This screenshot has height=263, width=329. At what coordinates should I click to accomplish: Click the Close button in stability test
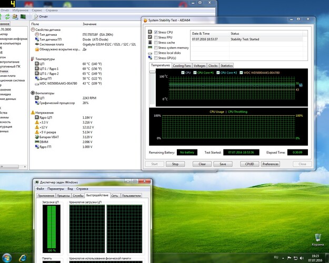coord(302,164)
